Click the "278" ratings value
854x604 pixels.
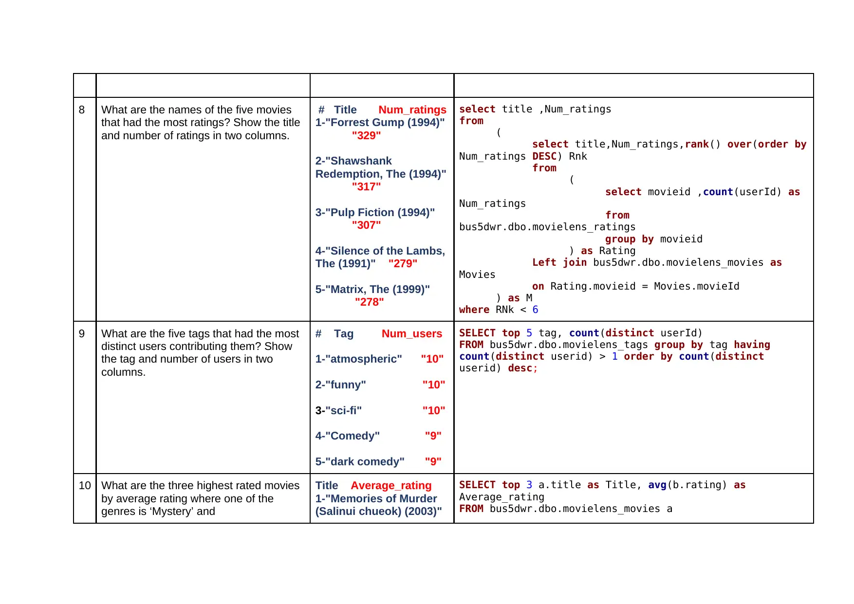click(x=369, y=302)
